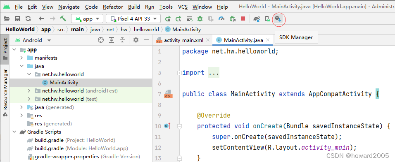
Task: Collapse the net.hw.helloworld package
Action: click(x=29, y=74)
